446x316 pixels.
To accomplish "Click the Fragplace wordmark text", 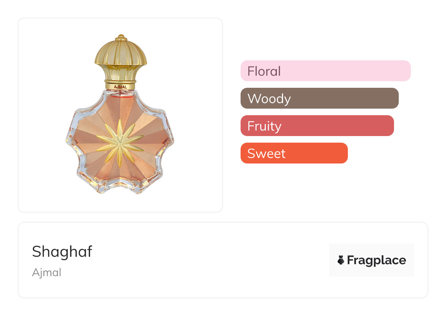I will coord(376,260).
